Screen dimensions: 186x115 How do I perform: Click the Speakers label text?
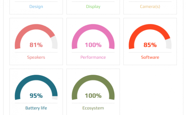[x=36, y=57]
